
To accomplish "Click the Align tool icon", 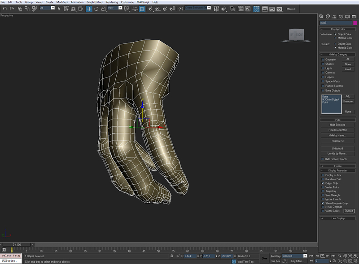I will [x=223, y=9].
